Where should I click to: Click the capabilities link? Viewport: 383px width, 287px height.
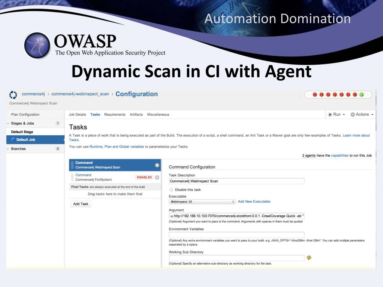click(x=340, y=155)
